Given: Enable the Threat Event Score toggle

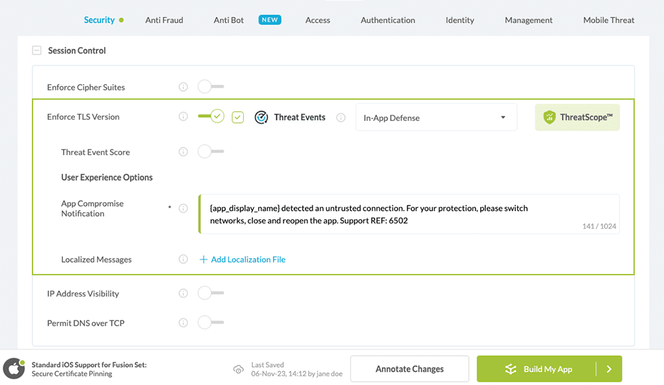Looking at the screenshot, I should 211,152.
